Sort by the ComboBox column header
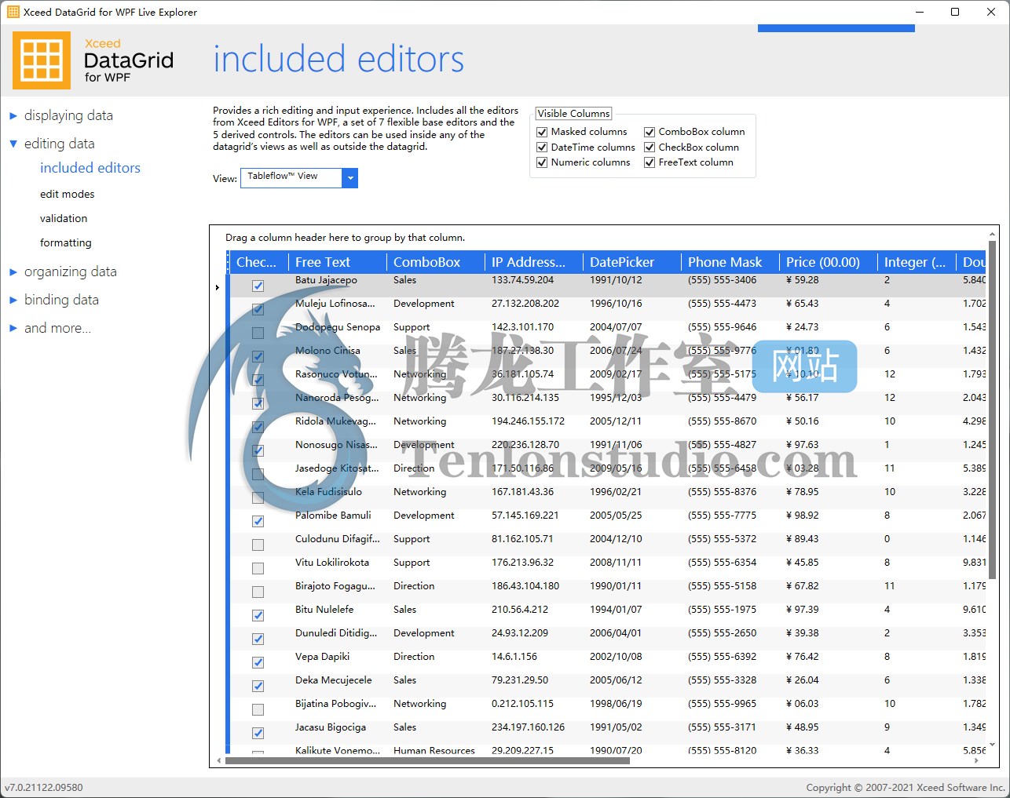The height and width of the screenshot is (798, 1010). [x=436, y=262]
